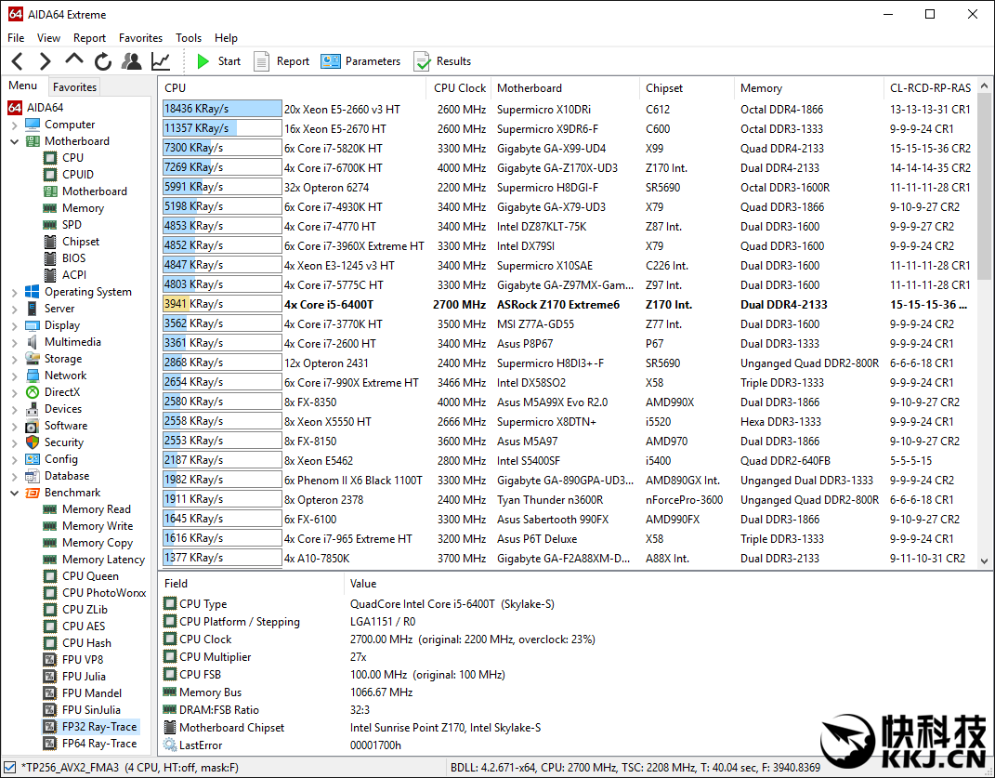
Task: Open the Tools menu
Action: click(189, 38)
